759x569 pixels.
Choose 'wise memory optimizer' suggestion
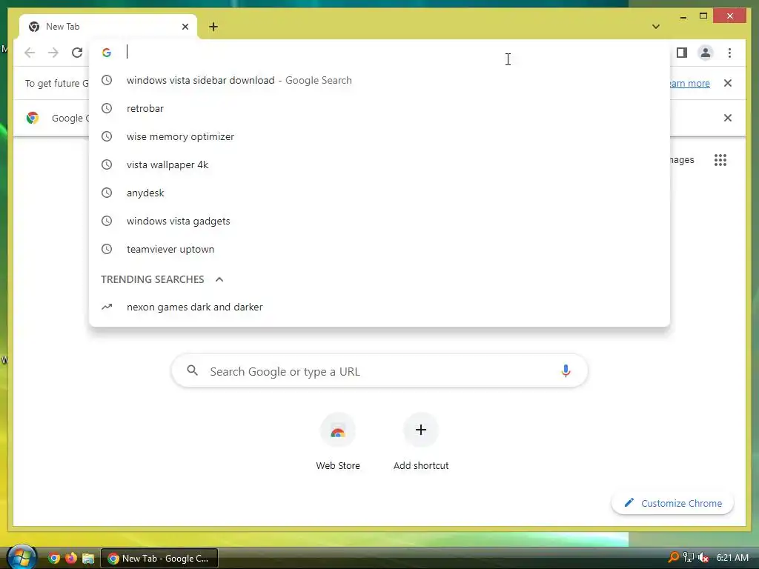(x=379, y=136)
